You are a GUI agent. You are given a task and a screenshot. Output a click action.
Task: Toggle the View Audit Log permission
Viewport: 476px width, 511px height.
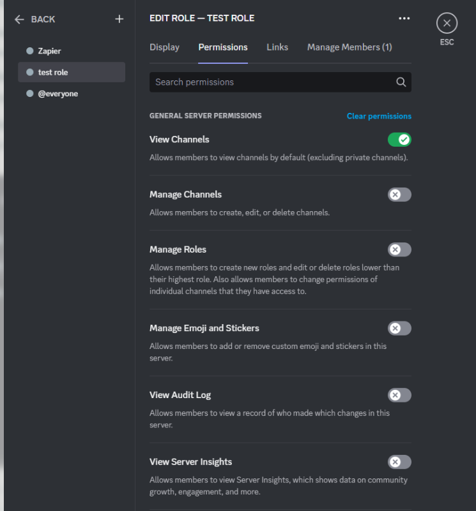tap(399, 395)
